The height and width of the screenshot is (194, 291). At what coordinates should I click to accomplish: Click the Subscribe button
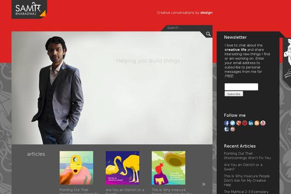click(234, 94)
